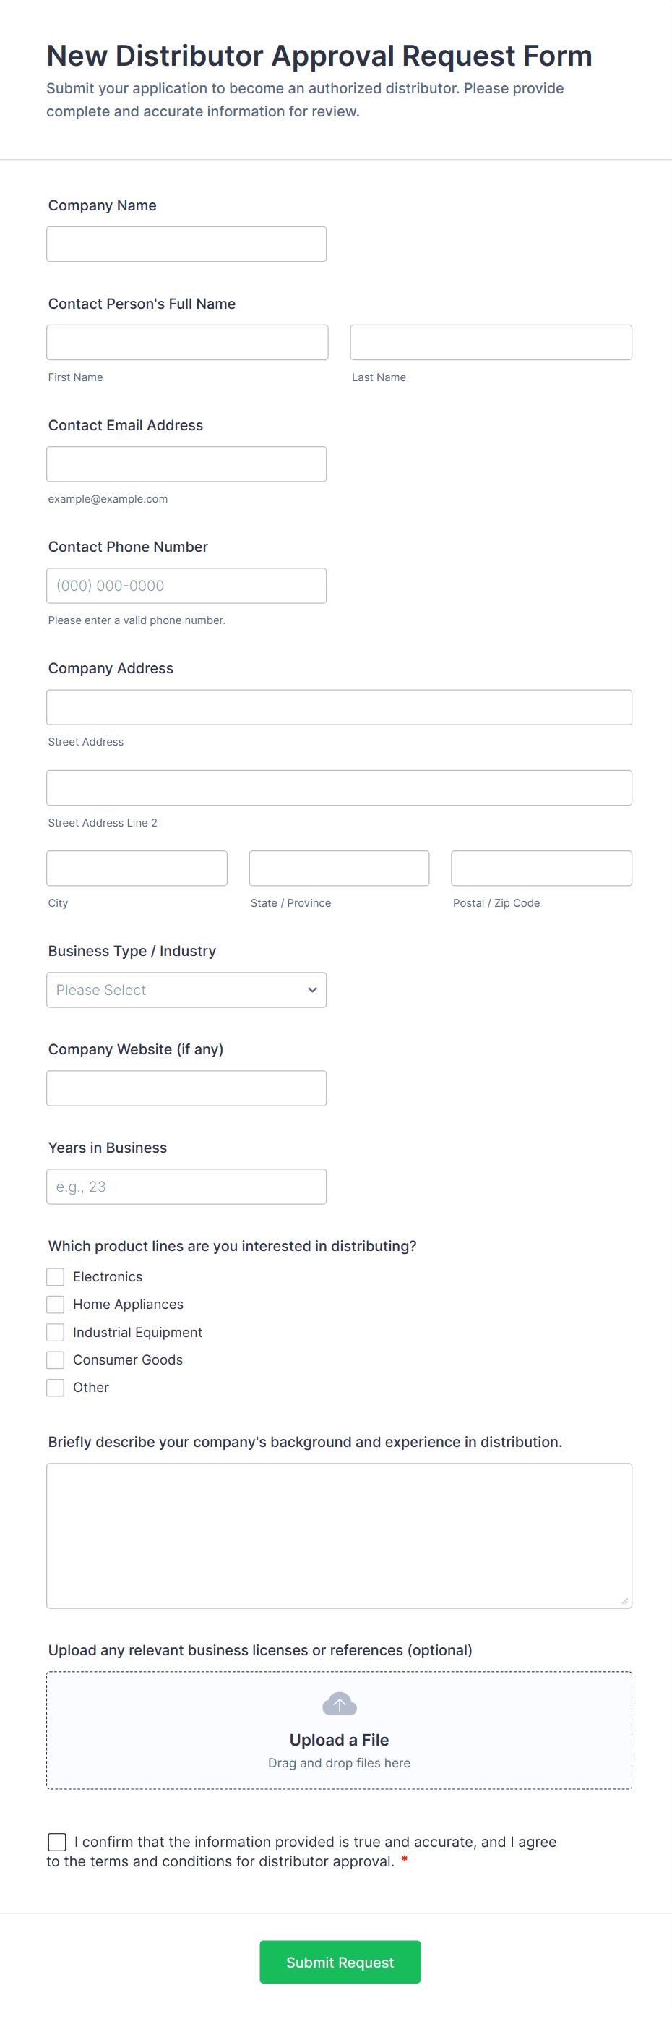Click the Submit Request button
The image size is (672, 2019).
339,1962
